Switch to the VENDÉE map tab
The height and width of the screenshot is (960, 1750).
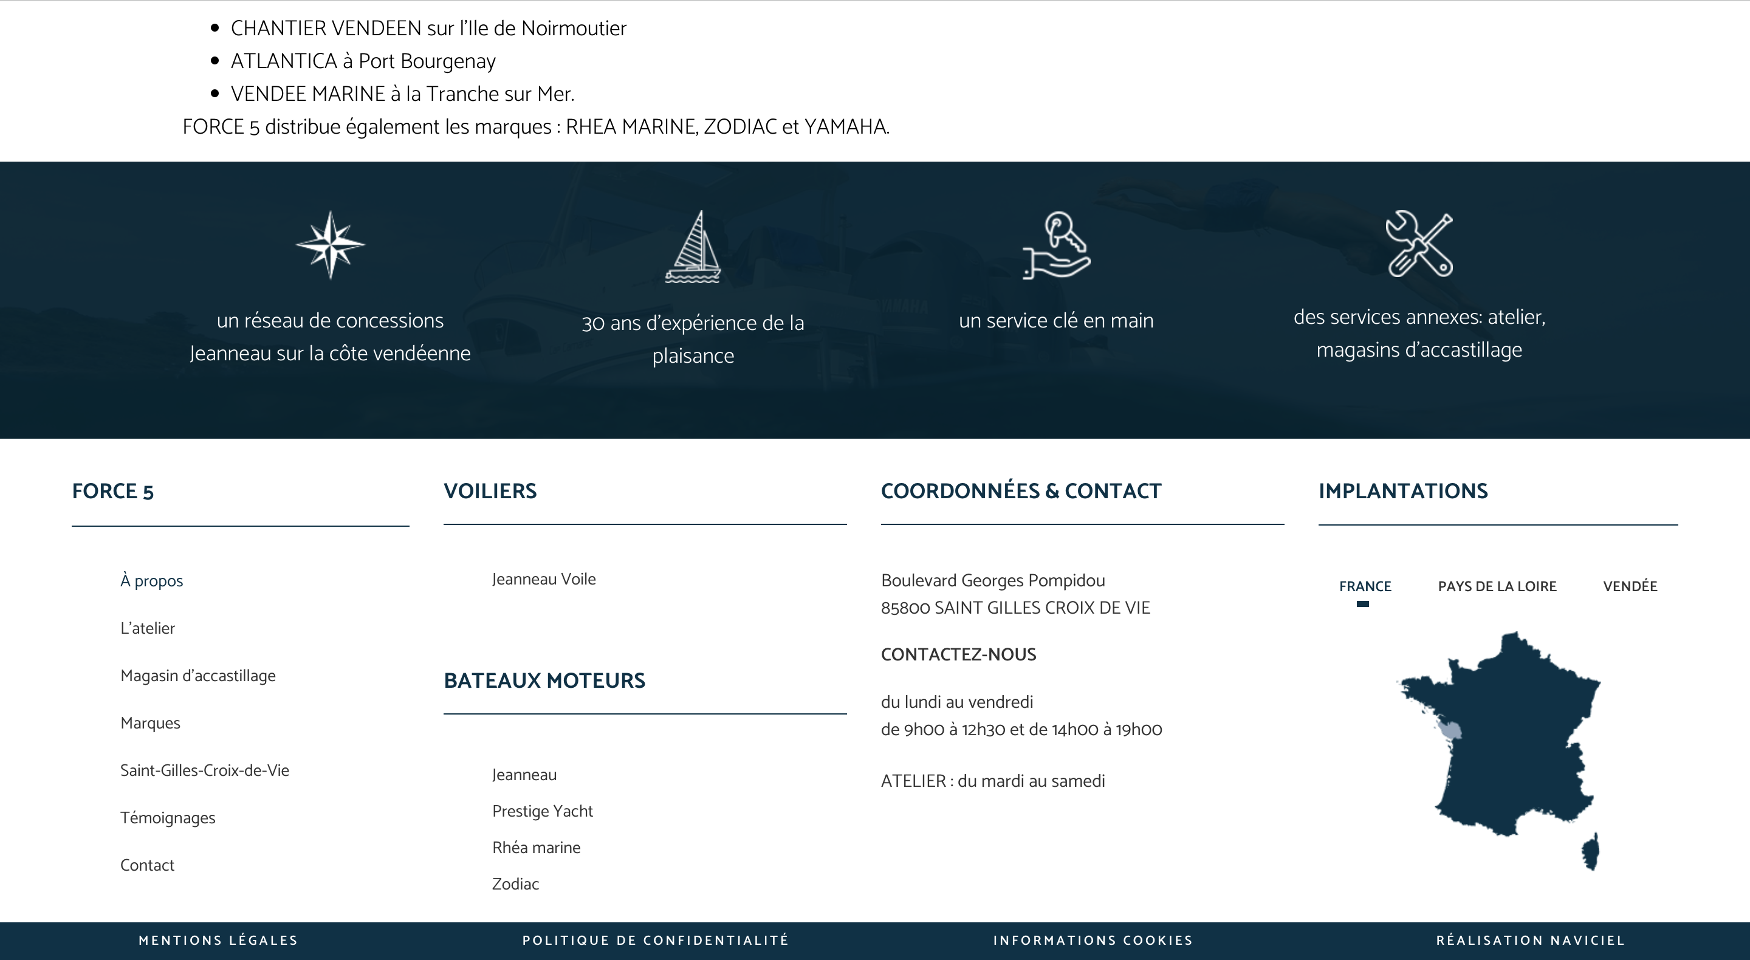point(1630,586)
